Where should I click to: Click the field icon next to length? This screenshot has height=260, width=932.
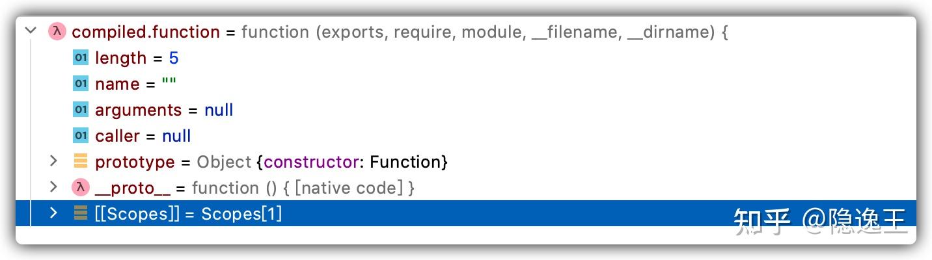click(80, 58)
